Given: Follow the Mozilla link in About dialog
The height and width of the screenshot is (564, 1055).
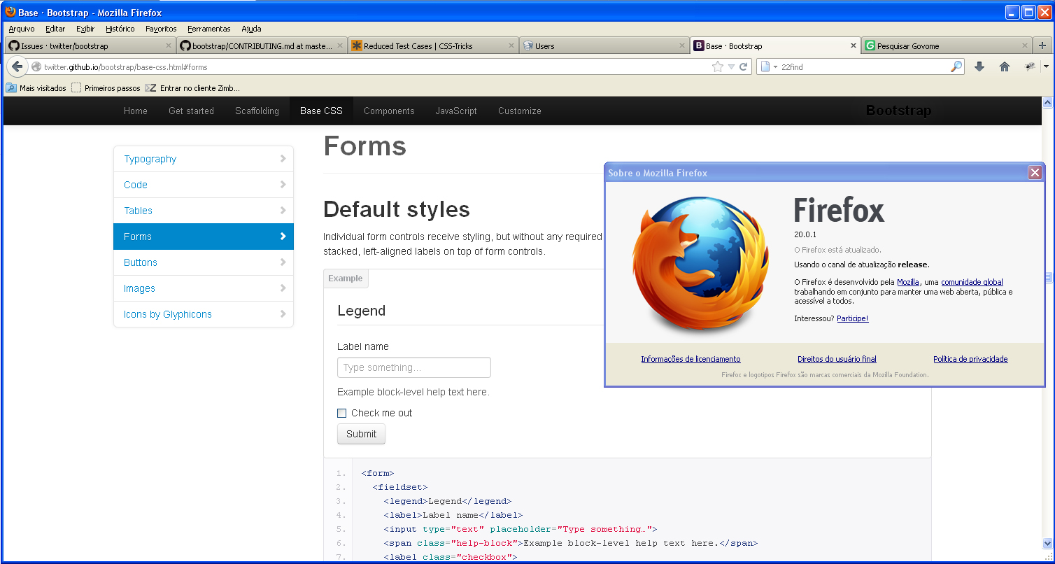Looking at the screenshot, I should (x=908, y=282).
